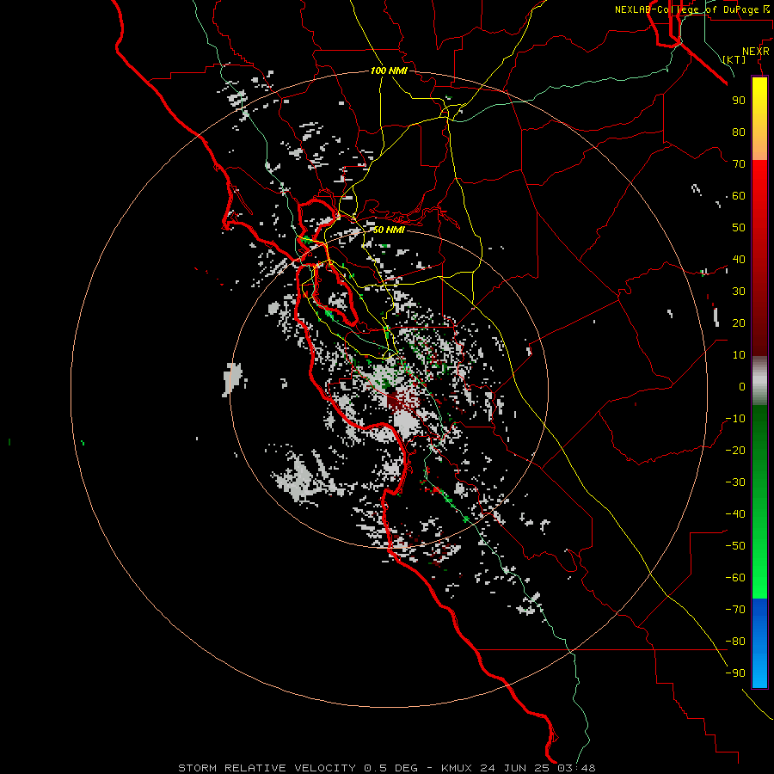Click the "50 NMI" range ring label
The image size is (774, 774).
(x=389, y=230)
